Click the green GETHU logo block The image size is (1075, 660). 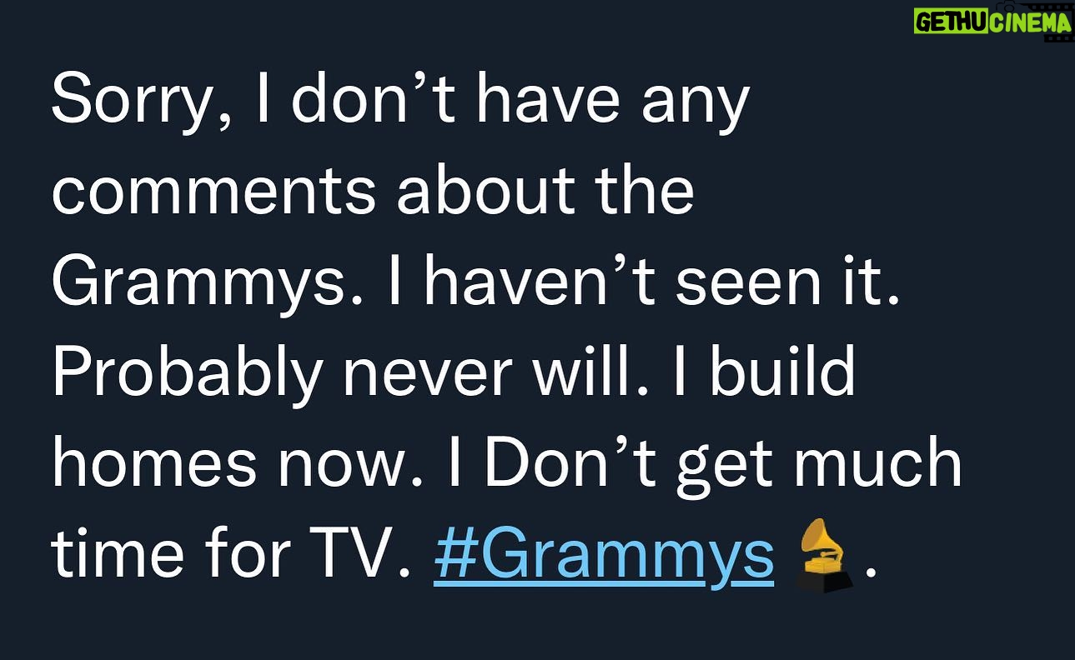tap(952, 22)
